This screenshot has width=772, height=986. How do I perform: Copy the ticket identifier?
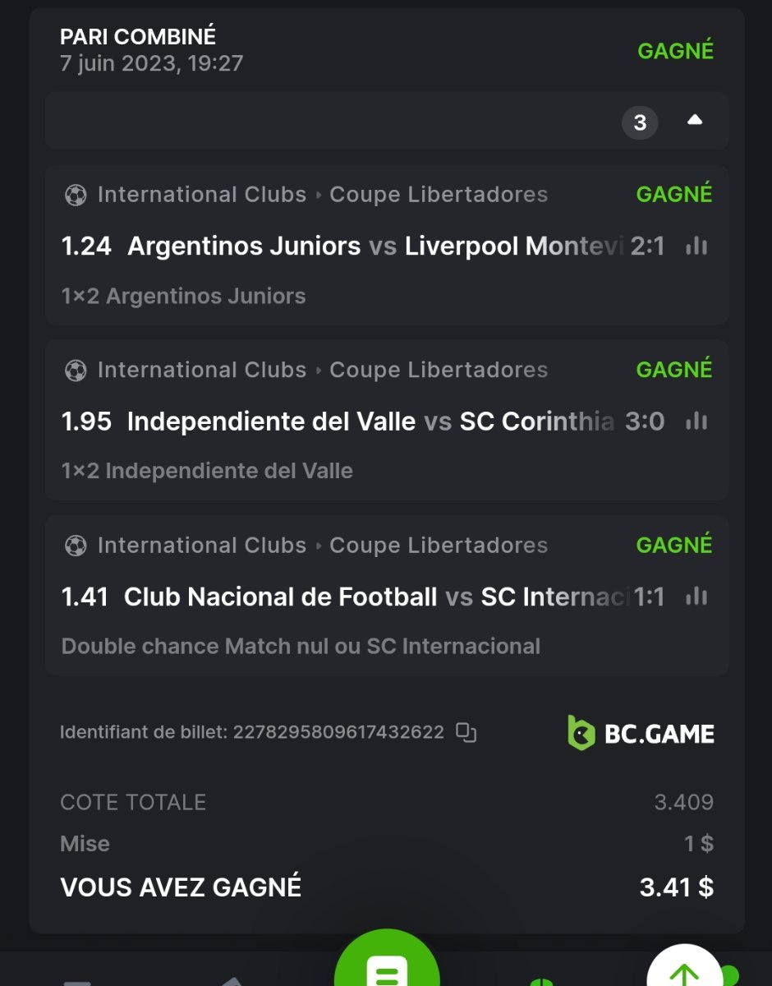tap(466, 732)
